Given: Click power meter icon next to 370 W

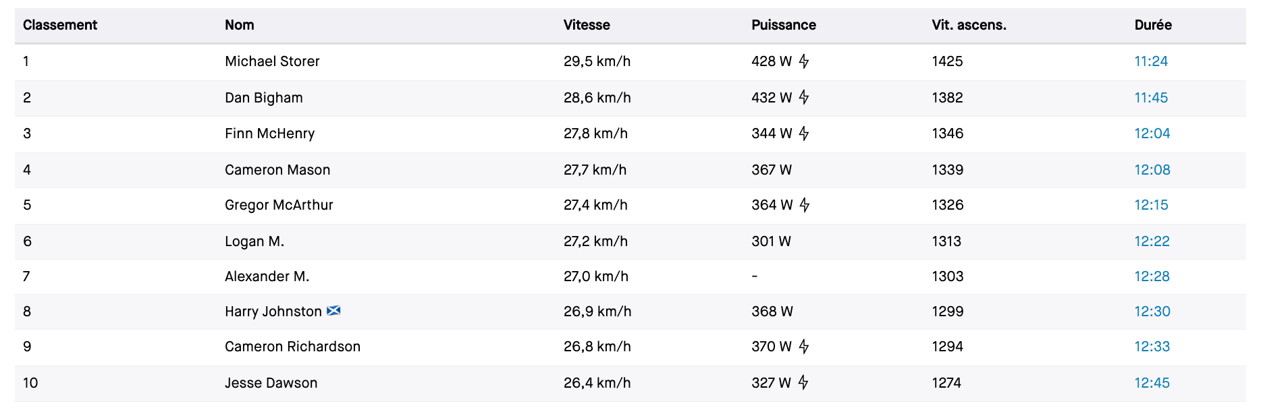Looking at the screenshot, I should click(x=803, y=347).
